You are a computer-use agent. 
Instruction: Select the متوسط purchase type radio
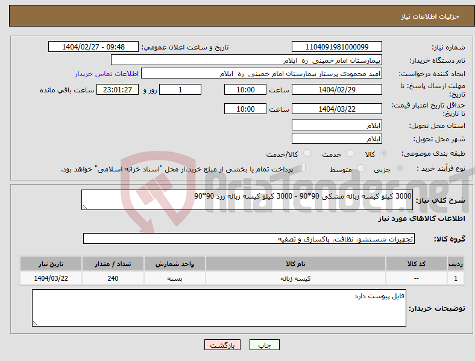[360, 168]
